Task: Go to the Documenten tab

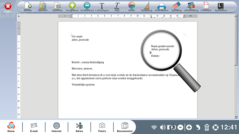Action: click(x=125, y=127)
